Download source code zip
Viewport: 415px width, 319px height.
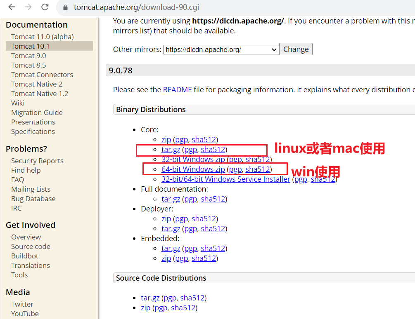point(146,308)
